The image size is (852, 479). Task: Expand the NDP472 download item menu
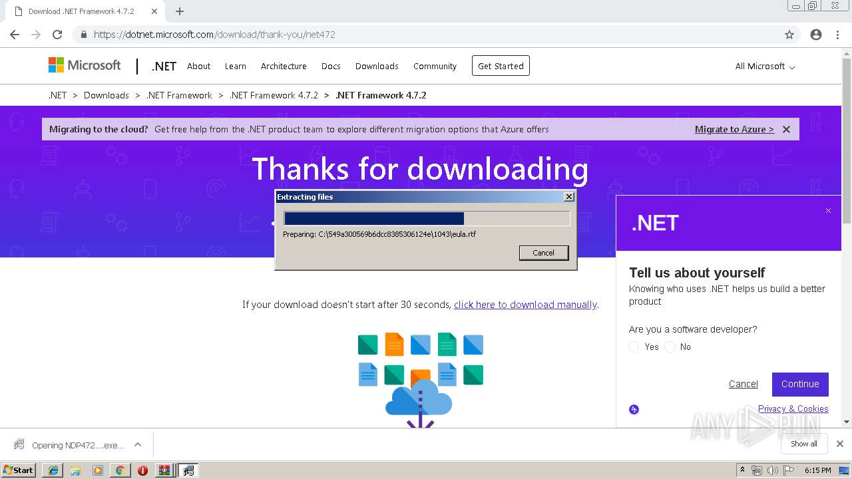(x=138, y=444)
